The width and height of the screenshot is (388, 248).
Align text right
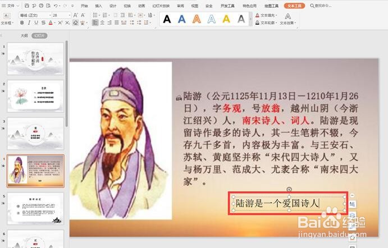(109, 23)
